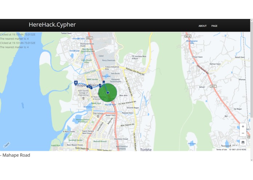
Task: Click the '- Mahape Road' text below the map
Action: tap(15, 155)
